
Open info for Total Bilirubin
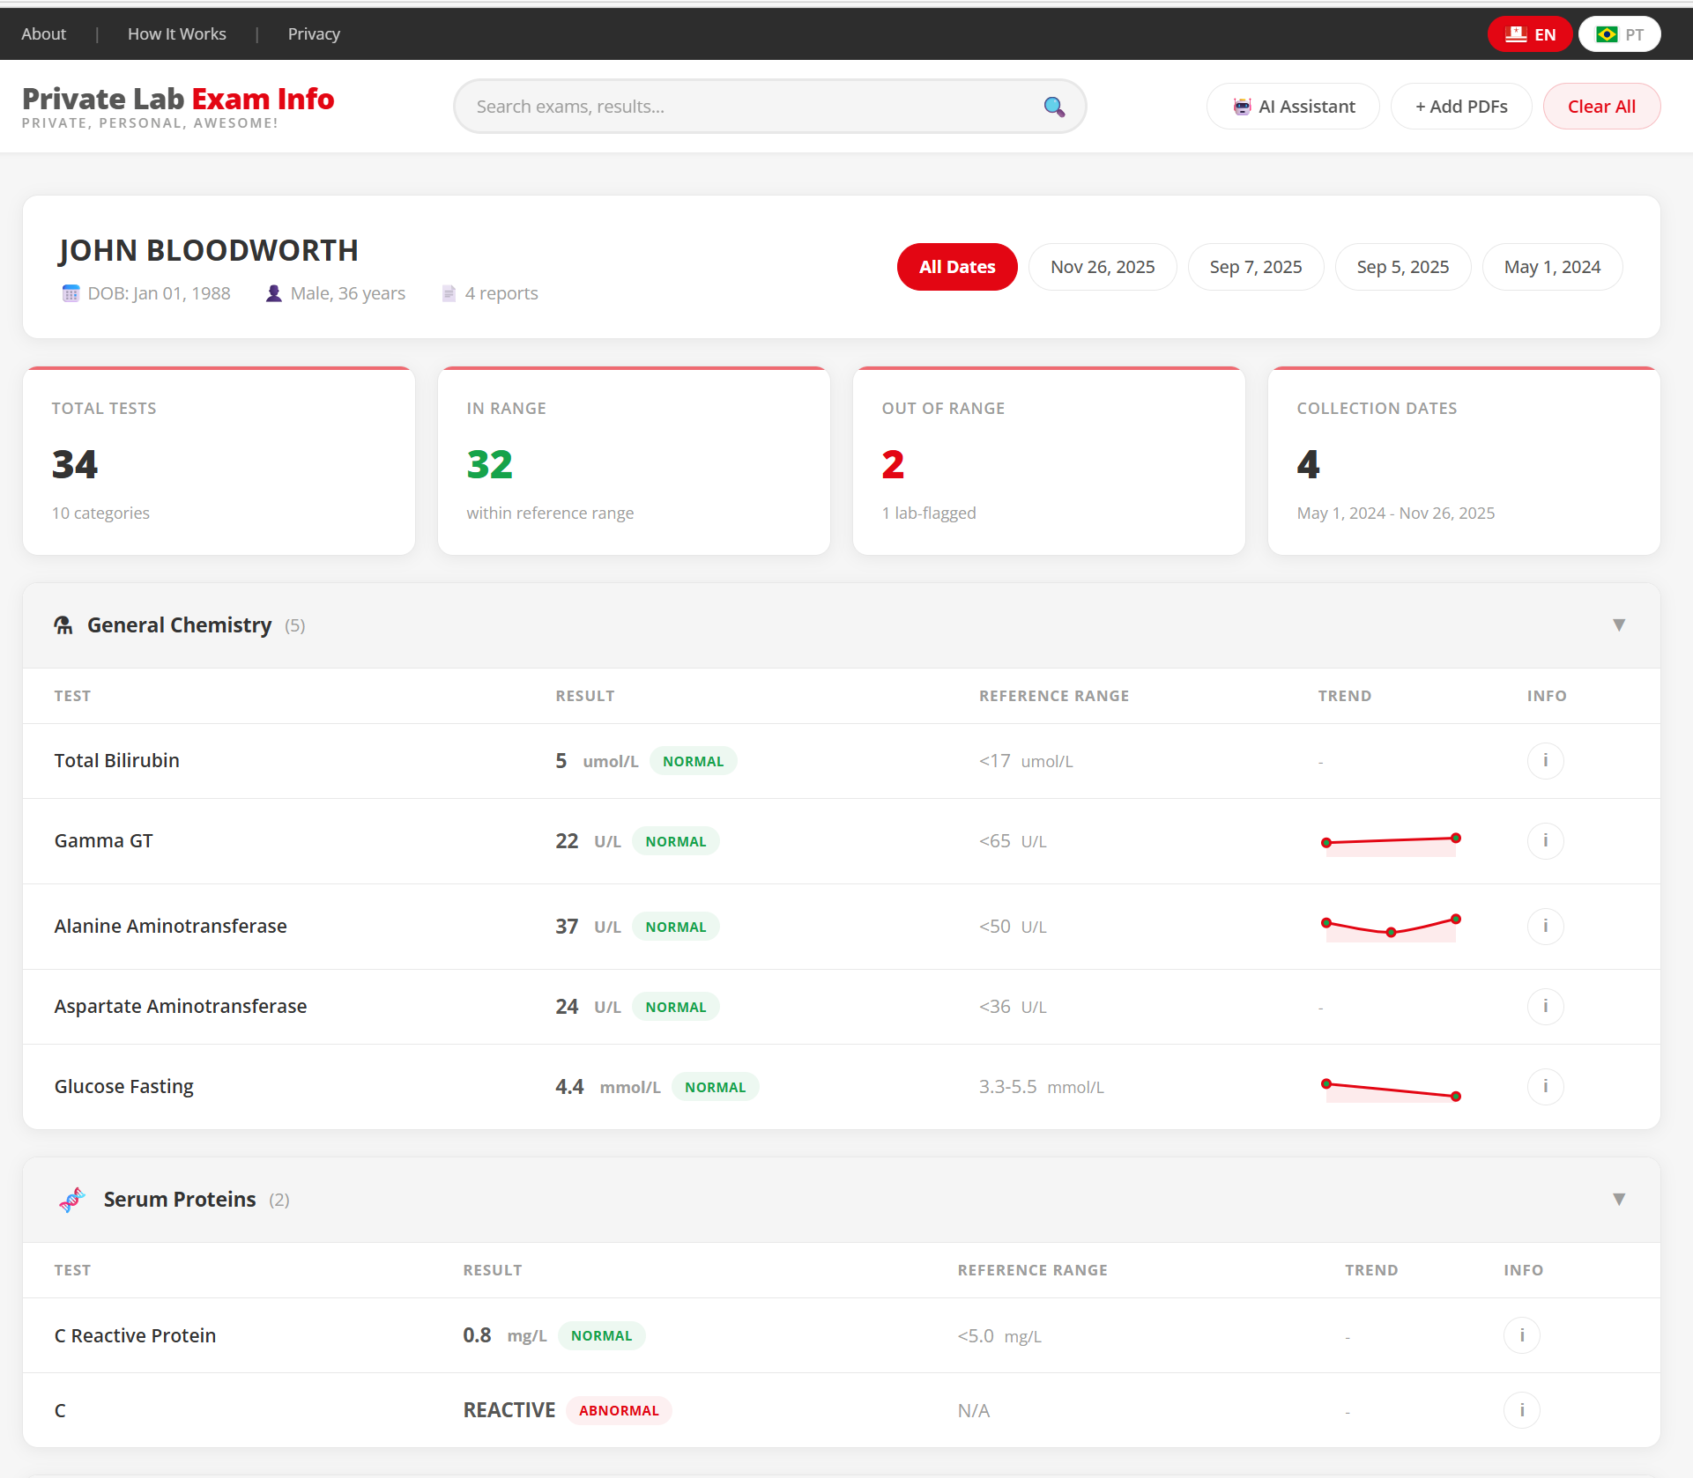coord(1545,761)
